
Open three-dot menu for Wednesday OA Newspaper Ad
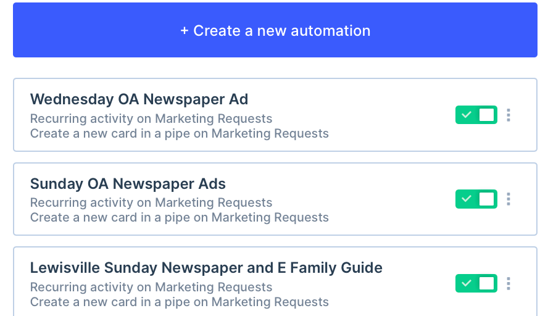(x=509, y=115)
